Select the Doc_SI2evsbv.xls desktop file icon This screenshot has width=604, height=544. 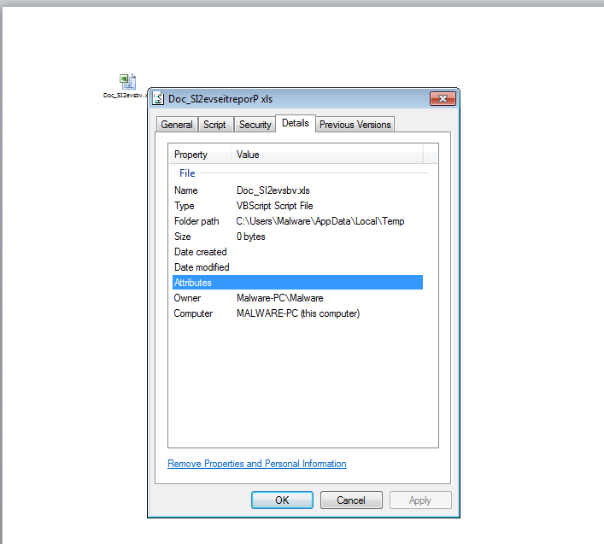click(x=126, y=82)
